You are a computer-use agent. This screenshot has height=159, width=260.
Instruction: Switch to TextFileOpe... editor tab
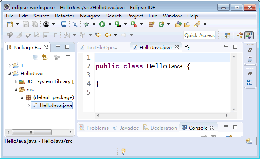(x=103, y=47)
